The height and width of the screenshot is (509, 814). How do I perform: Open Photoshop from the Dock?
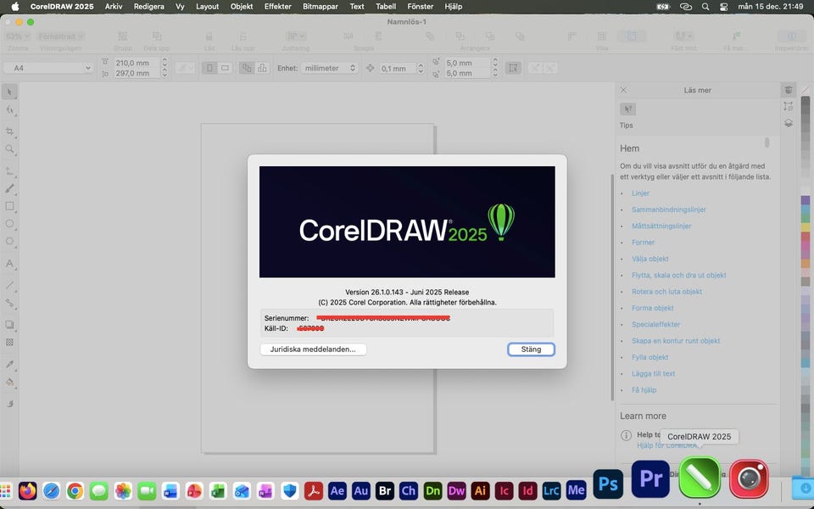608,482
